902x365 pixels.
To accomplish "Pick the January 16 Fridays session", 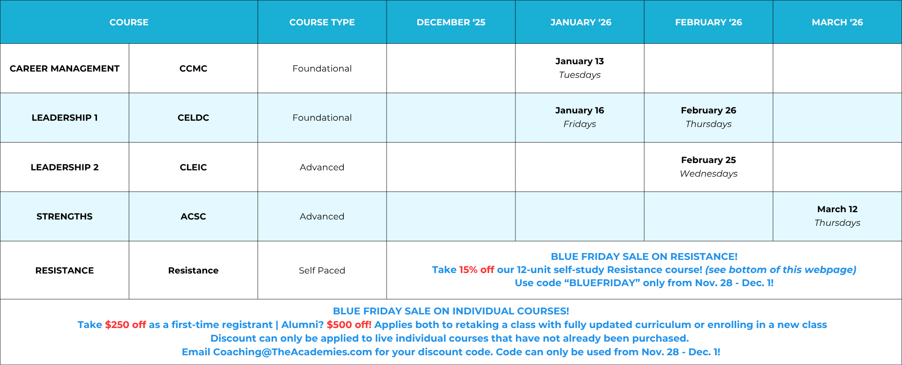I will 579,117.
